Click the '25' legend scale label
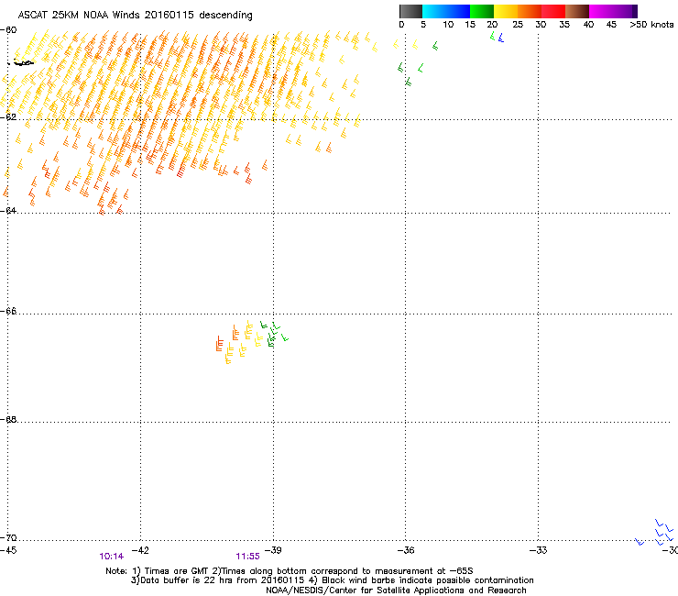678x596 pixels. tap(518, 25)
